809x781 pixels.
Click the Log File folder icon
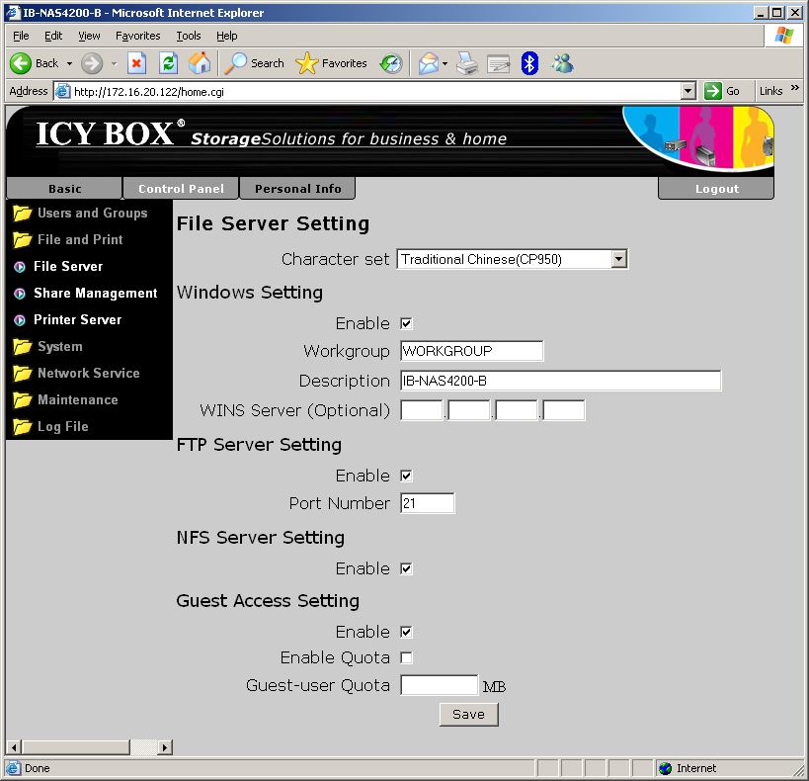coord(22,427)
